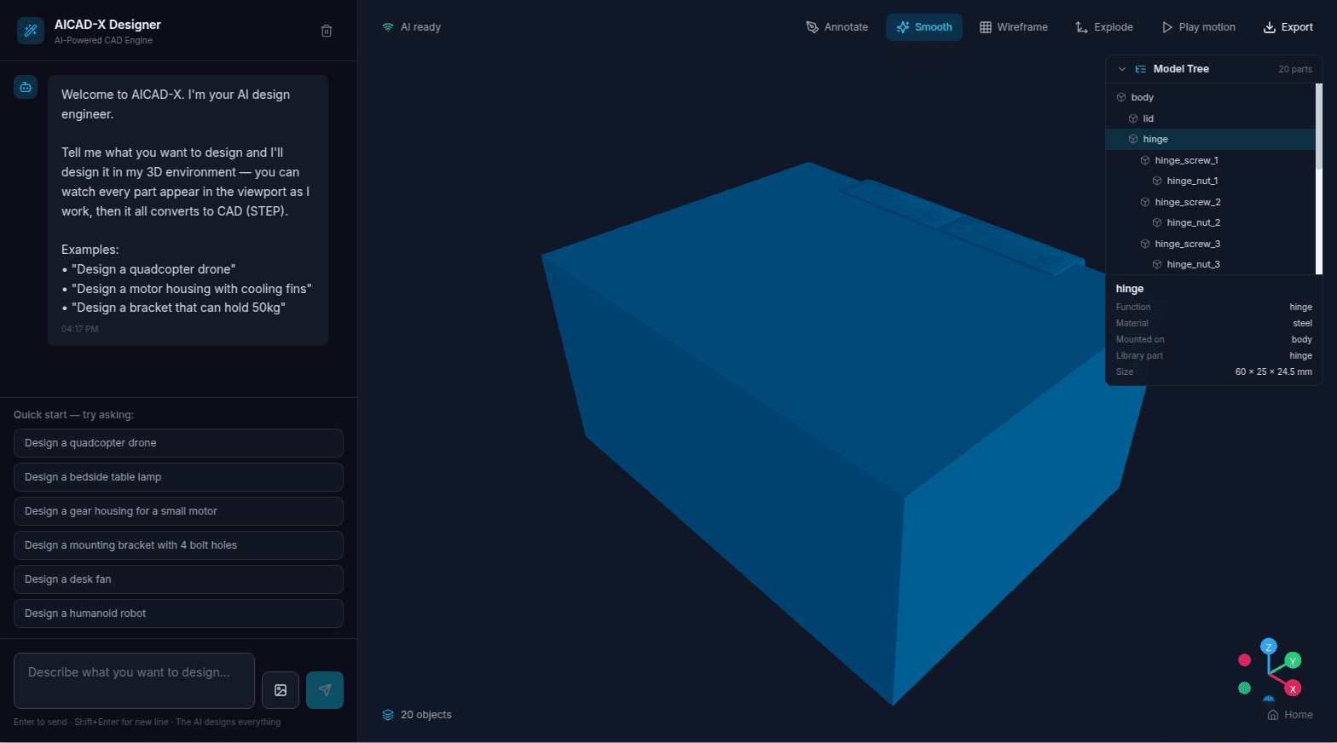Click the Model Tree scrollbar
Screen dimensions: 1337x743
click(1319, 126)
